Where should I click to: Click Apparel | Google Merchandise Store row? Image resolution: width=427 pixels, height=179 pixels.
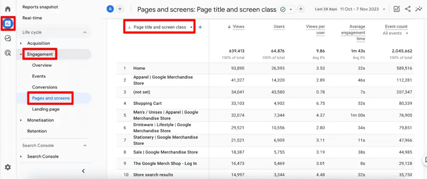266,80
